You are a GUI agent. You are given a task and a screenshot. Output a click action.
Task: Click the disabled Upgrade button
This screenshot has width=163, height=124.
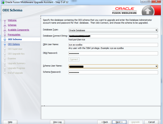136,122
